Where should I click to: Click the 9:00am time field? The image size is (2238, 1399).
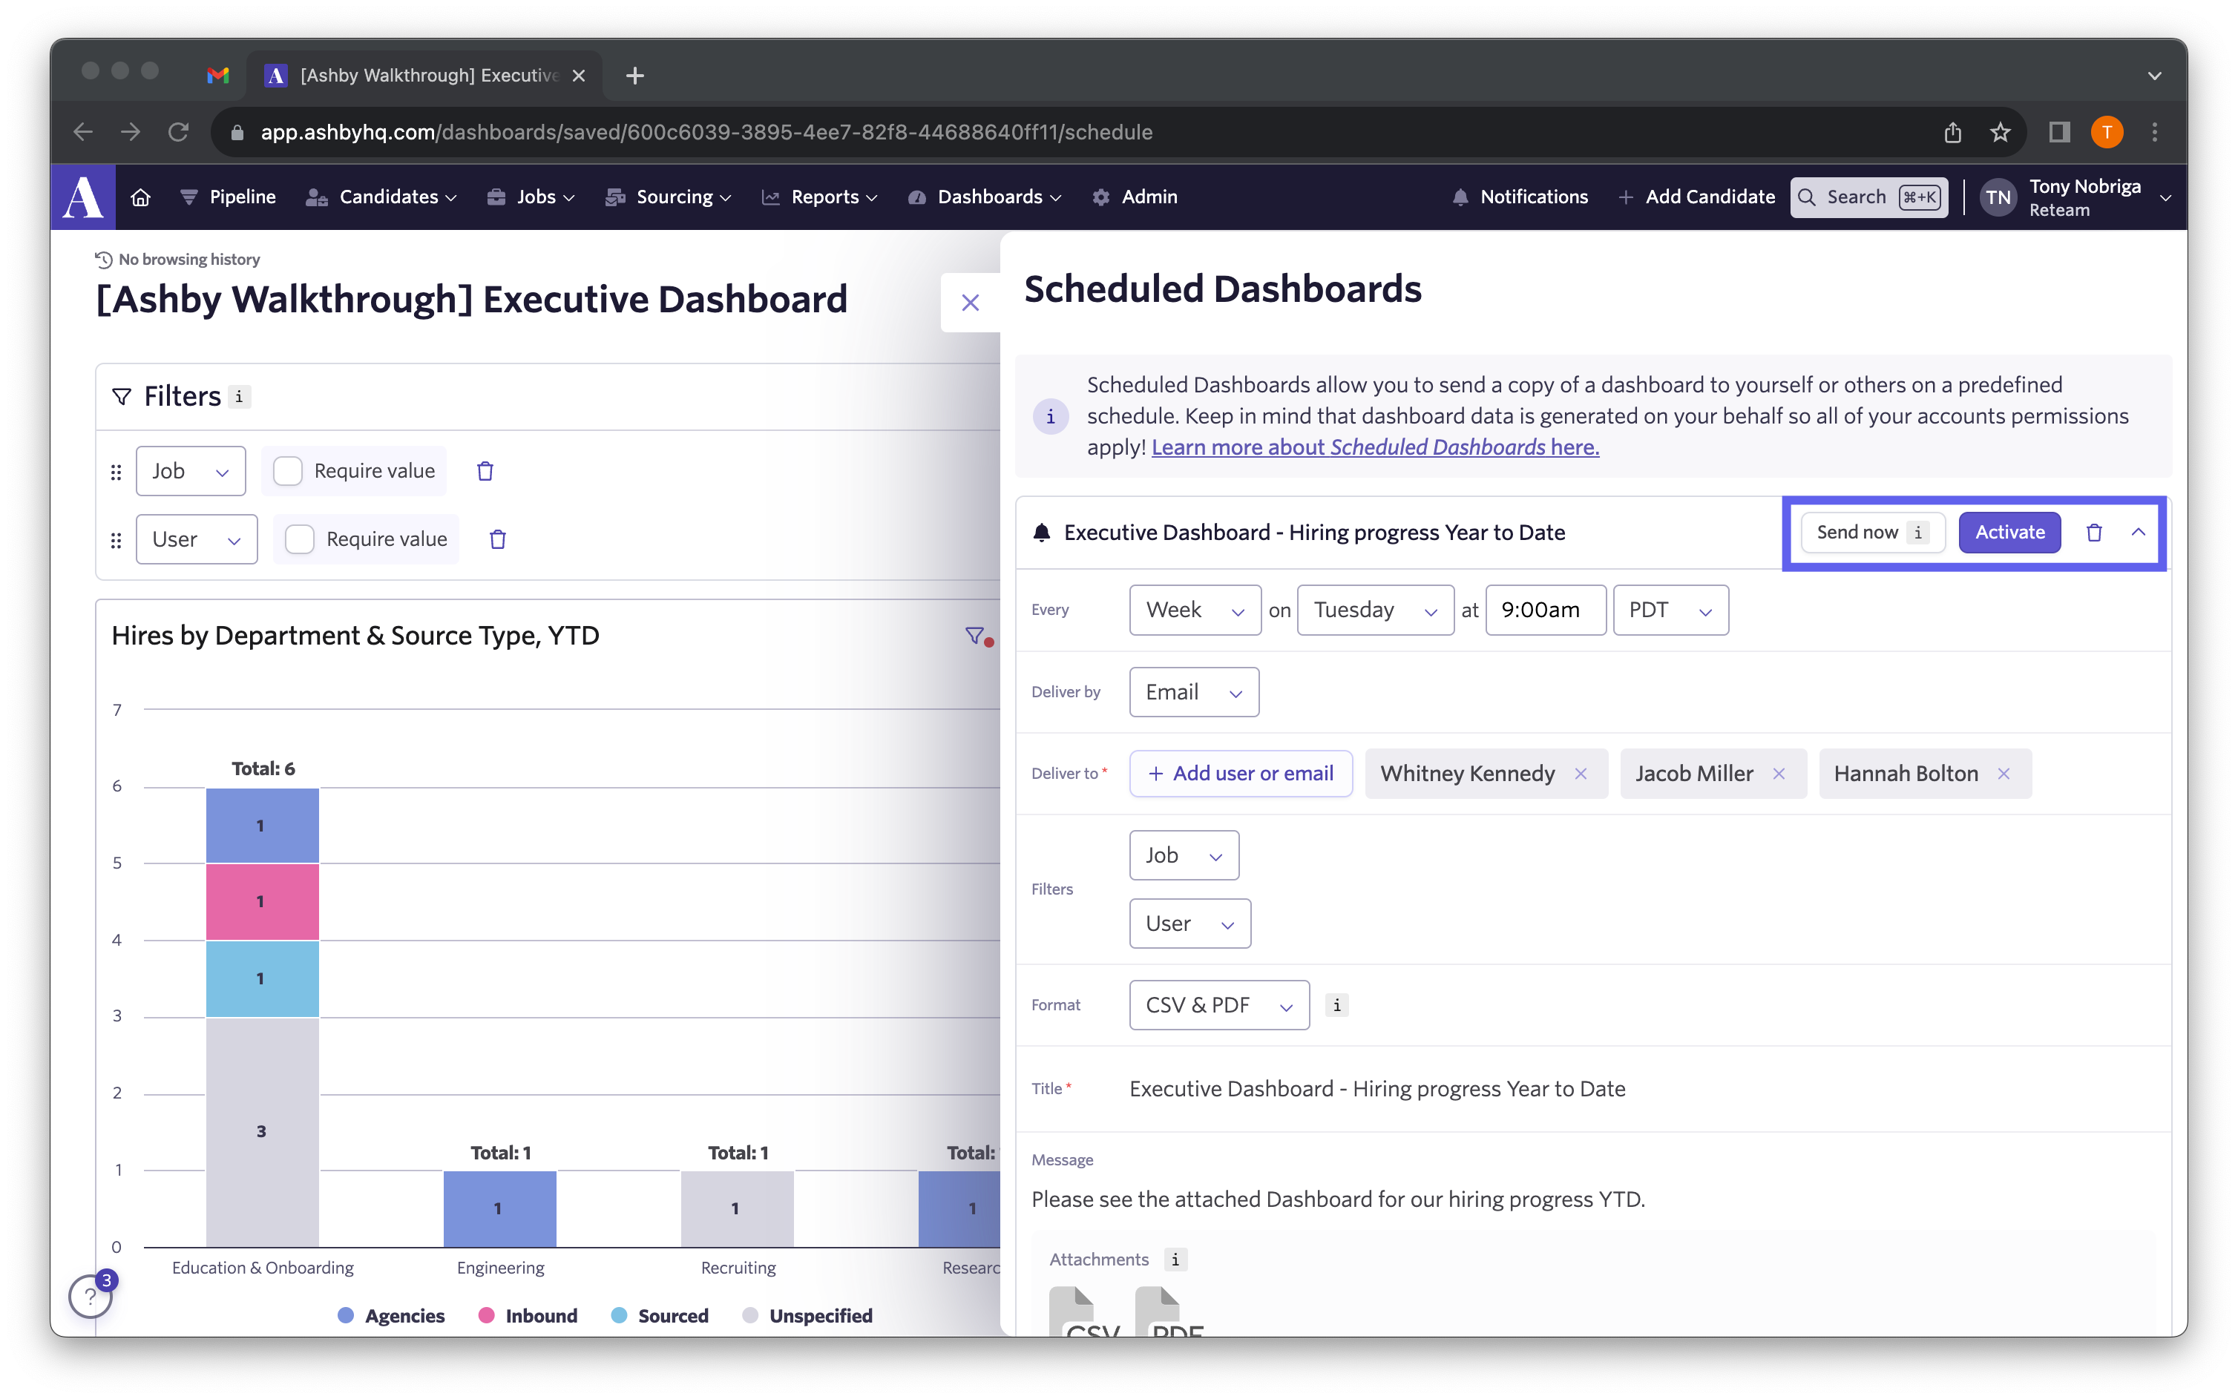(1545, 610)
